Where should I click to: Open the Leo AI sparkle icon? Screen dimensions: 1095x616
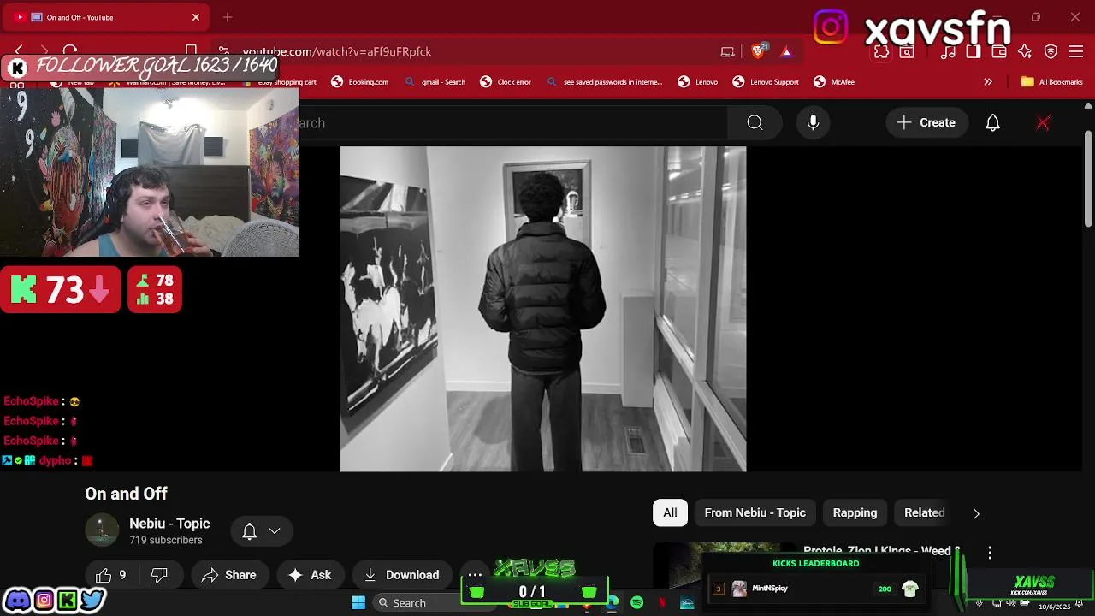(x=1025, y=51)
